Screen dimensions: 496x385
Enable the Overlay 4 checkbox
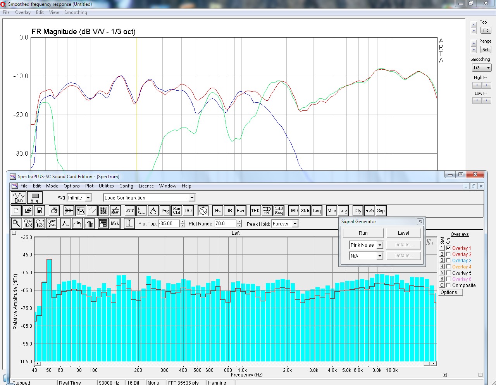tap(448, 267)
